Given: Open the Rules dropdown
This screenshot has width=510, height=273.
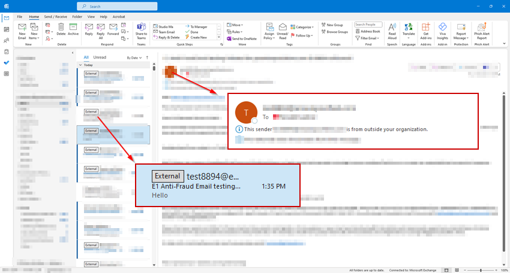Looking at the screenshot, I should 235,32.
